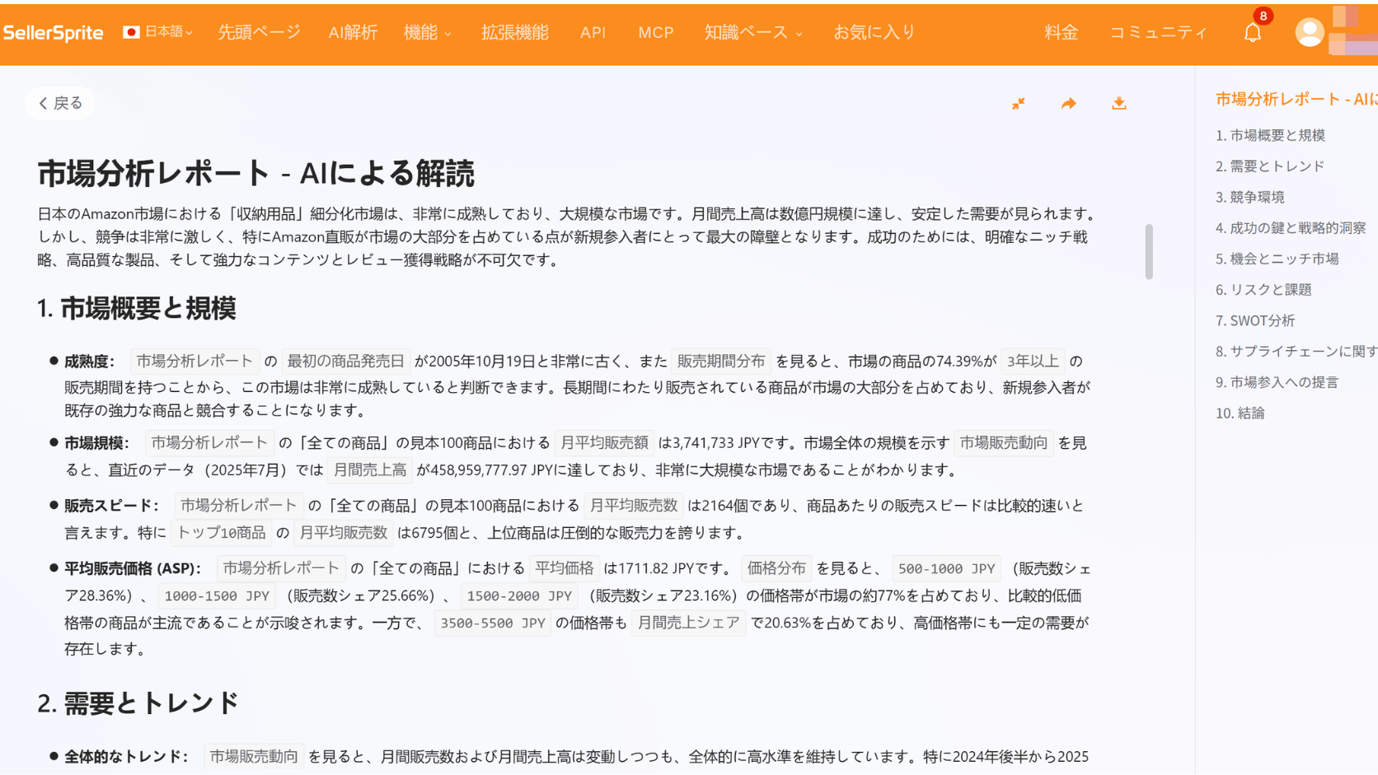1378x775 pixels.
Task: Open 拡張機能 in the navigation bar
Action: click(x=514, y=32)
